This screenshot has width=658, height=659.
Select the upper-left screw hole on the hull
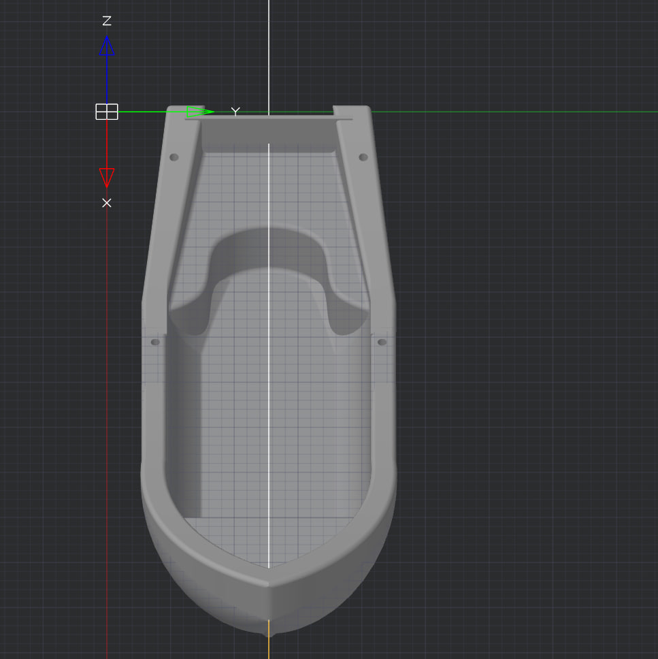174,157
